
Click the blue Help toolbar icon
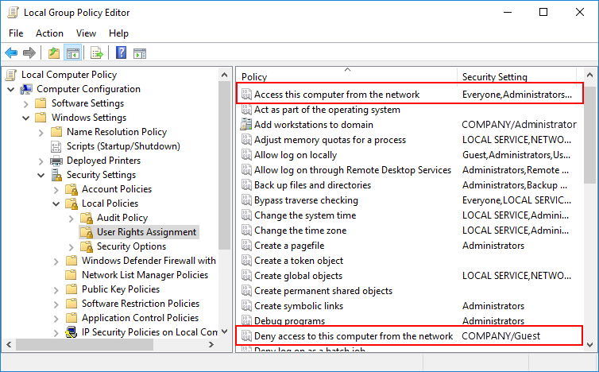click(x=121, y=53)
